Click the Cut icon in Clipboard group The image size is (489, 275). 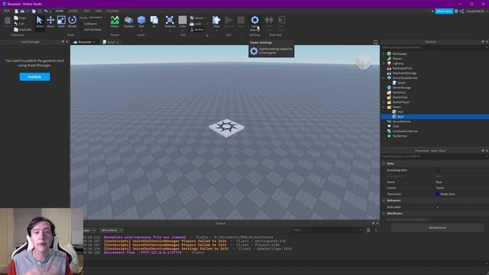point(19,24)
